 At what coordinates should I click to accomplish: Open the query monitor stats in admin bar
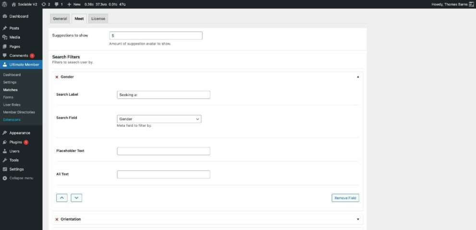[x=105, y=4]
